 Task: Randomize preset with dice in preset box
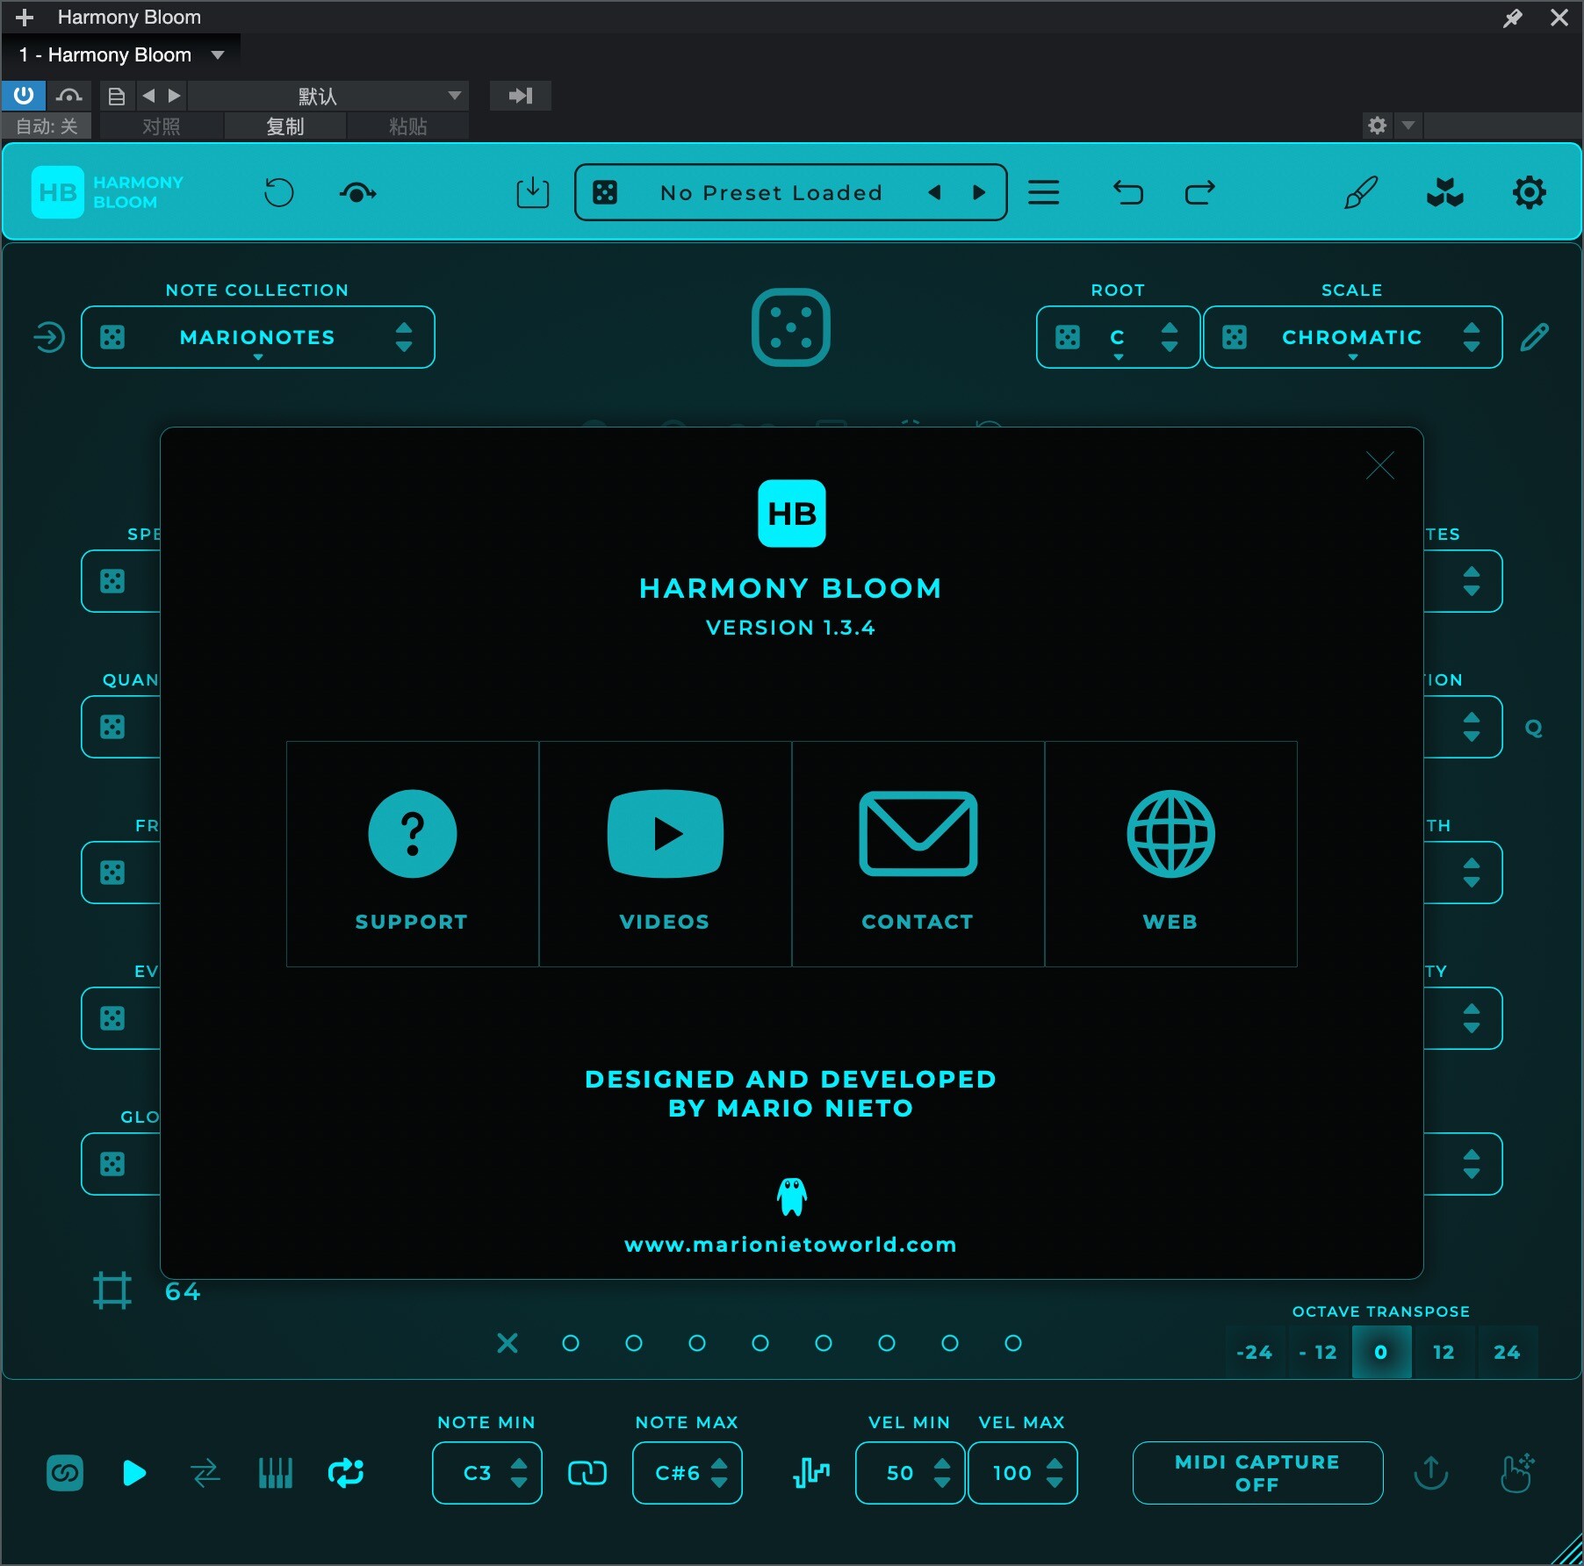point(604,192)
